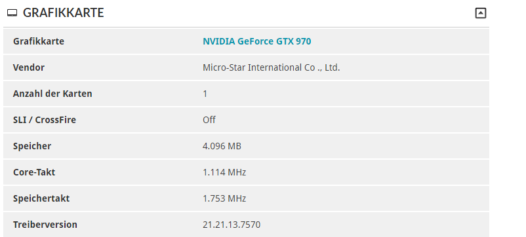The image size is (526, 237).
Task: Click the GRAFIKKARTE section heading
Action: (x=63, y=12)
